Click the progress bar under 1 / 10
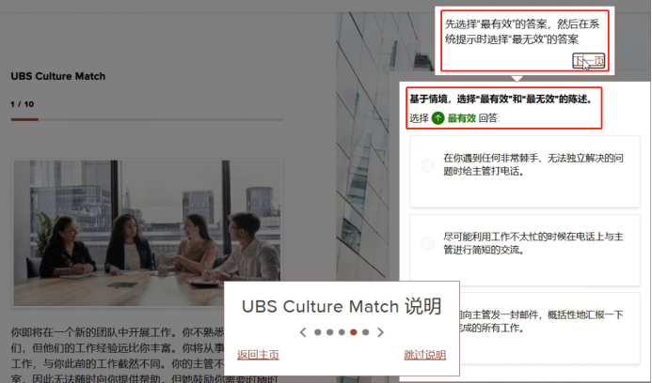 point(147,119)
